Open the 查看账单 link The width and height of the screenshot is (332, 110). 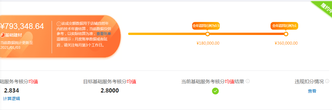(104, 33)
